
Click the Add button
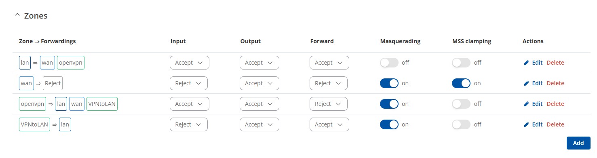pos(578,143)
